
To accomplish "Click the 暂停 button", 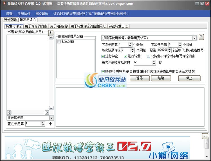I will 140,78.
